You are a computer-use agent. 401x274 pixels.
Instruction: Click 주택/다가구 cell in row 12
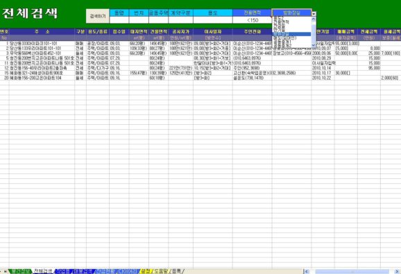(98, 68)
